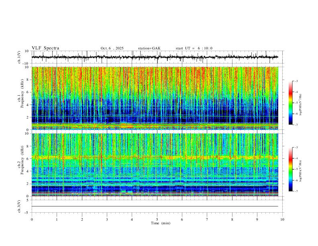This screenshot has width=318, height=246.
Task: Click the 'VLF Spectra' title text
Action: coord(45,48)
